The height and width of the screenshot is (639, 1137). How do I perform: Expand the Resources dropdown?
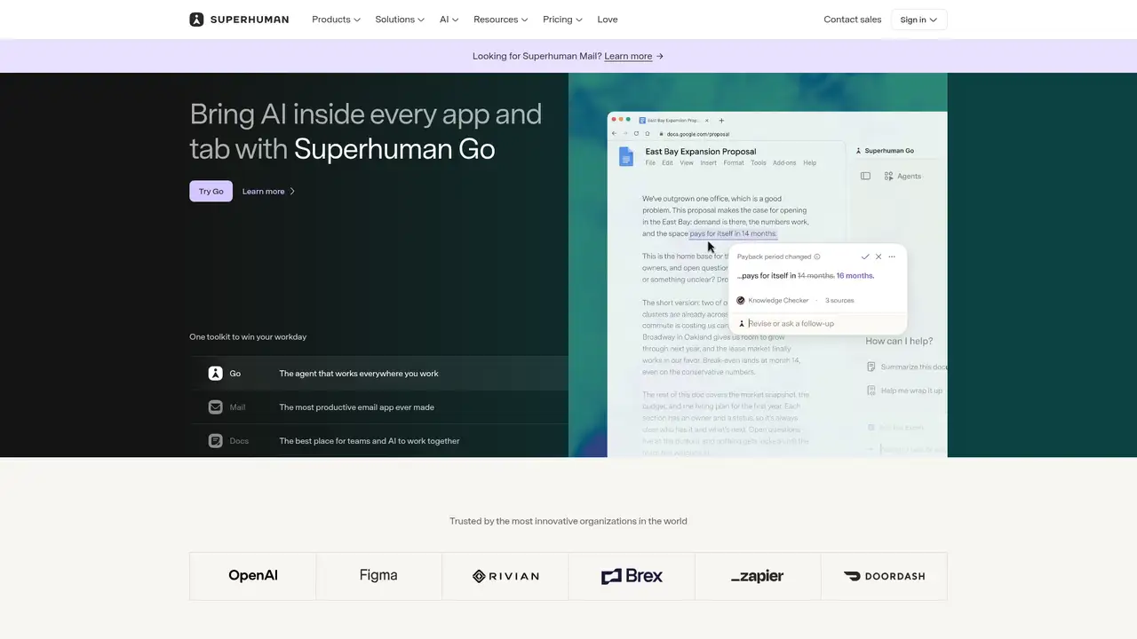coord(500,20)
